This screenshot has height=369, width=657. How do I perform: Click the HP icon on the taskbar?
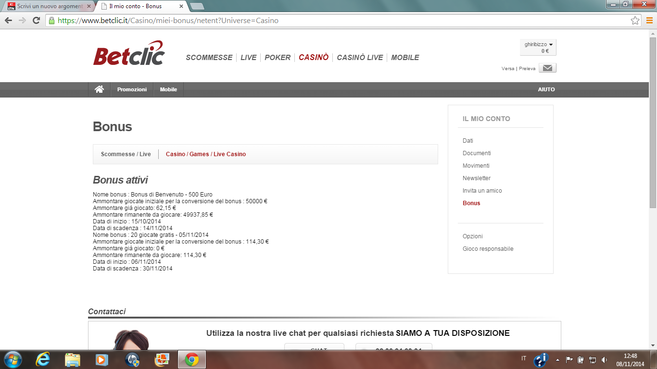(x=132, y=359)
